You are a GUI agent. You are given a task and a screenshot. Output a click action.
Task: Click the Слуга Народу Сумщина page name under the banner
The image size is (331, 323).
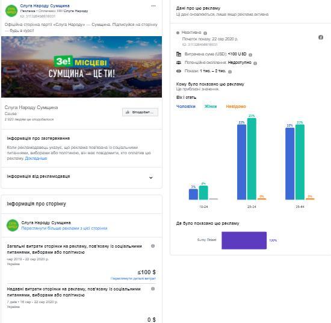click(x=31, y=107)
